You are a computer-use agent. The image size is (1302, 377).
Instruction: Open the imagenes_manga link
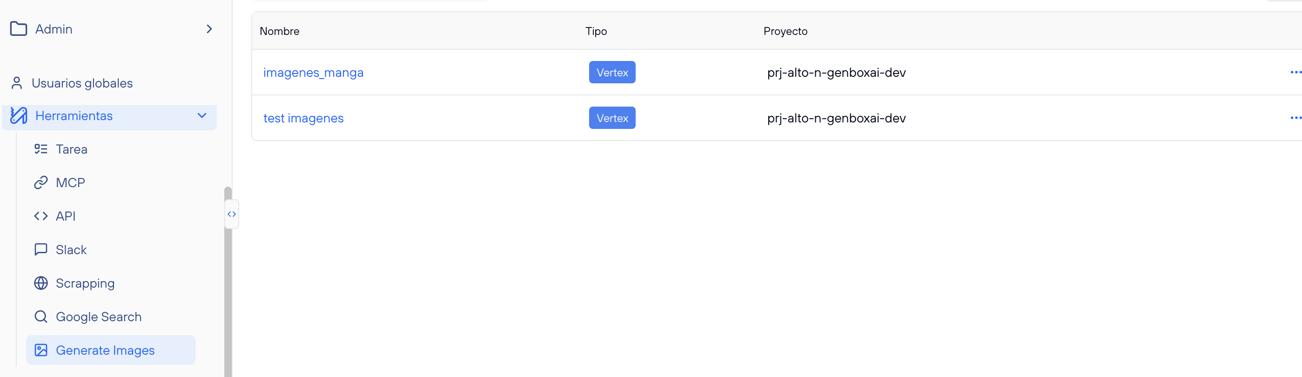pos(313,73)
